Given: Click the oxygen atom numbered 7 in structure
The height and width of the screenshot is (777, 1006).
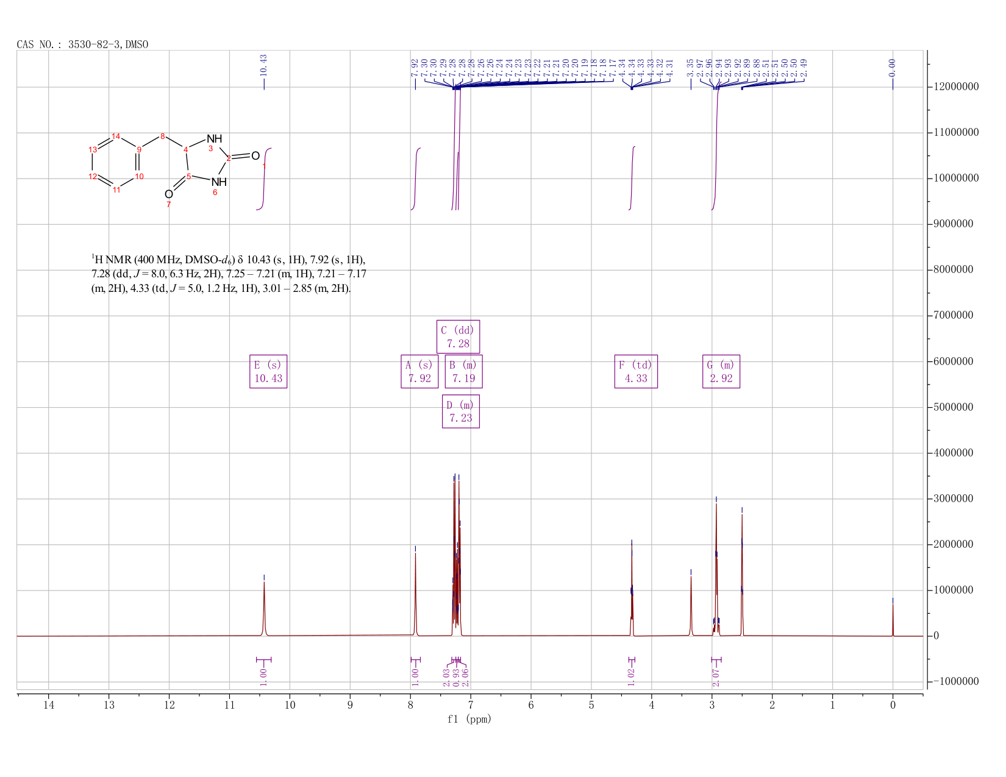Looking at the screenshot, I should [169, 194].
